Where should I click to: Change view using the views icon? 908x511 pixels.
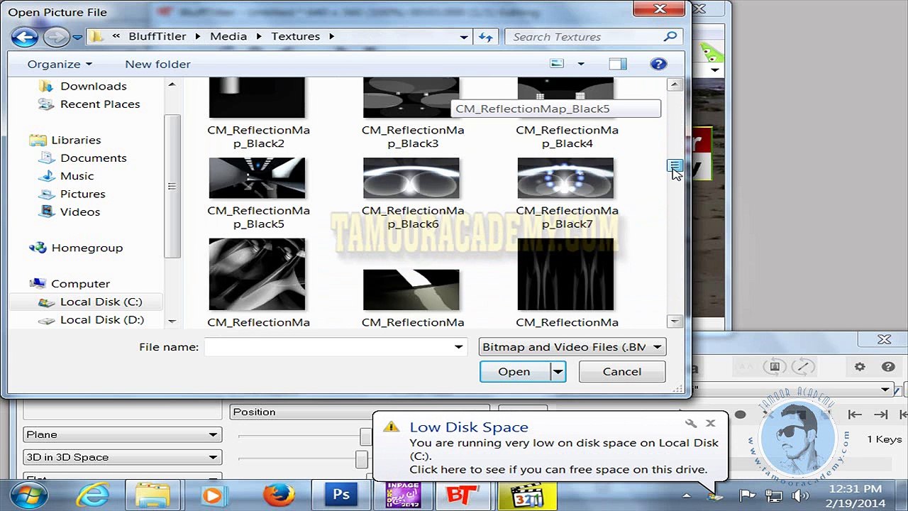(x=558, y=64)
